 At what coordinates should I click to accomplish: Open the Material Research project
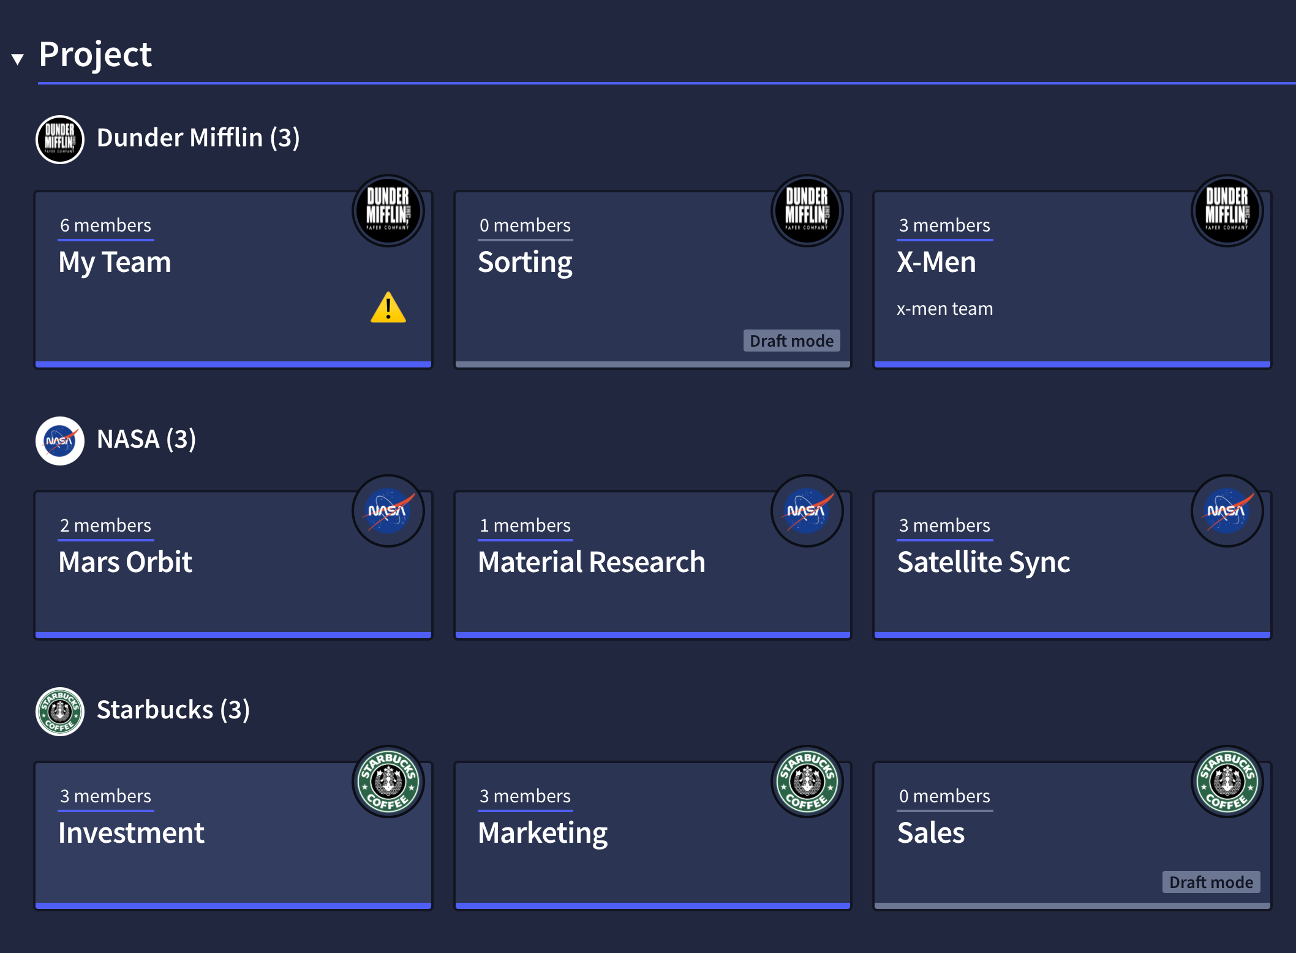pyautogui.click(x=591, y=562)
